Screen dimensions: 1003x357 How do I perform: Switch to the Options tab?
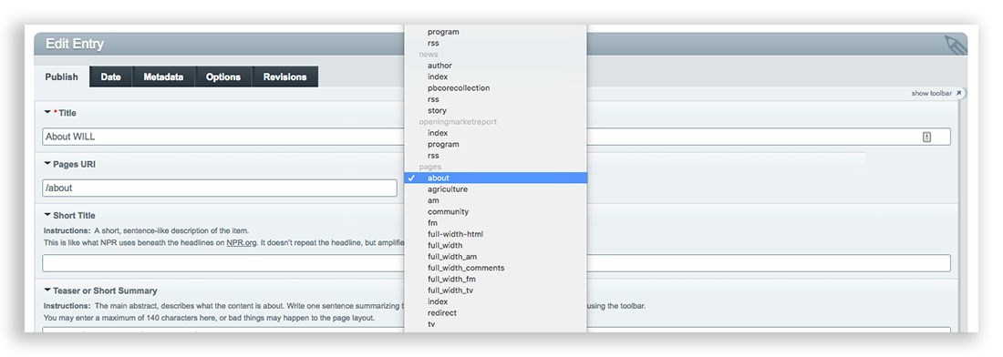point(223,76)
